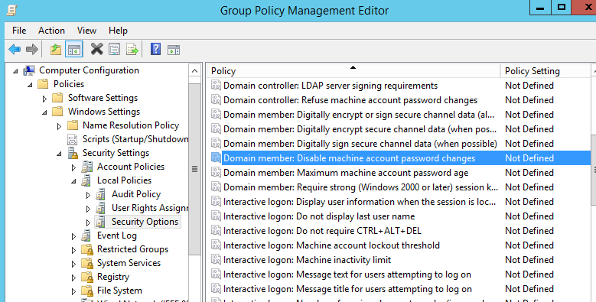Viewport: 596px width, 302px height.
Task: Toggle the action pane toolbar icon
Action: pyautogui.click(x=174, y=50)
